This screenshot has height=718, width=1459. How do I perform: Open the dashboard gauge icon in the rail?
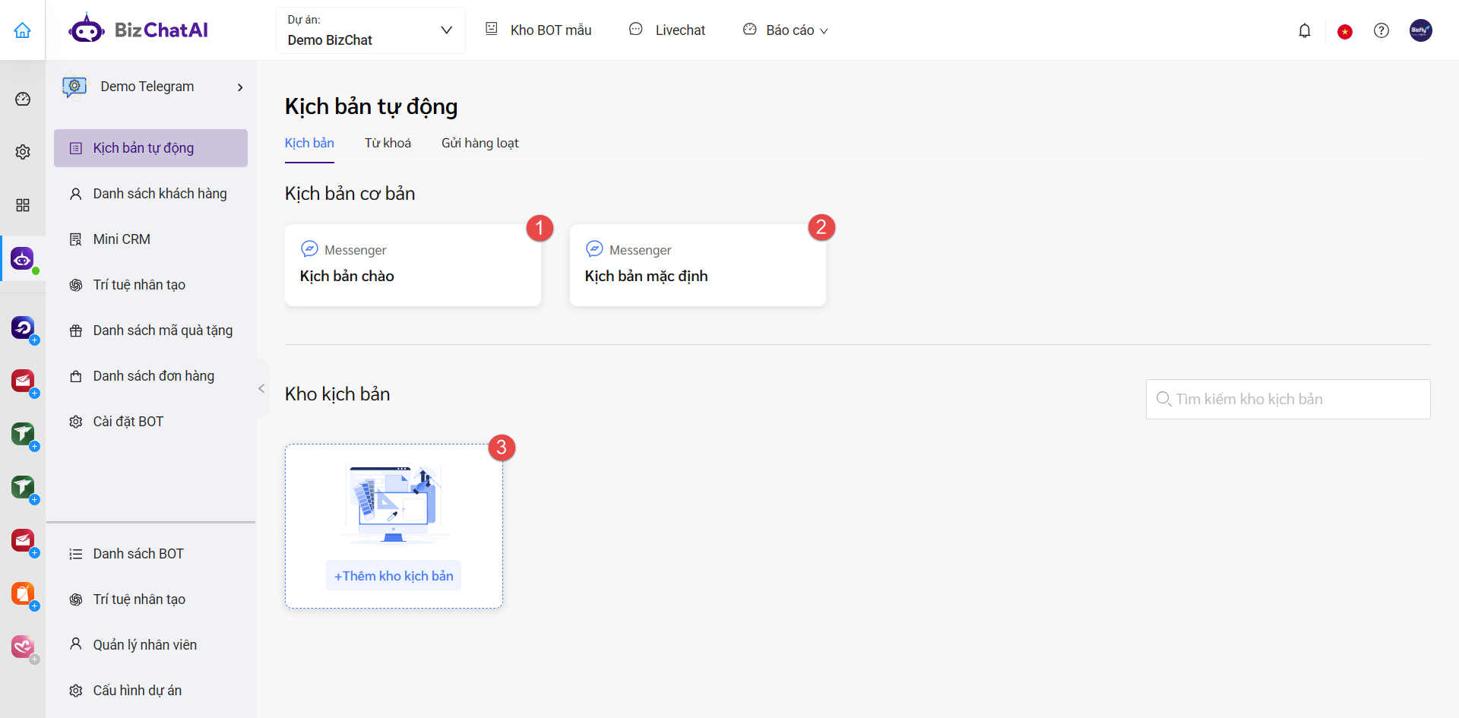23,99
